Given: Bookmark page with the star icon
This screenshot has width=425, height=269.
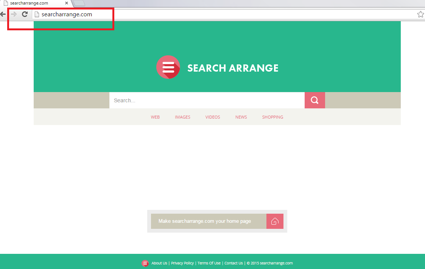Looking at the screenshot, I should 420,14.
